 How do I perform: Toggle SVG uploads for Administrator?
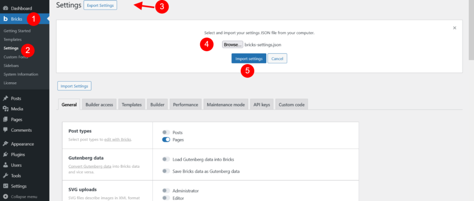pos(166,191)
